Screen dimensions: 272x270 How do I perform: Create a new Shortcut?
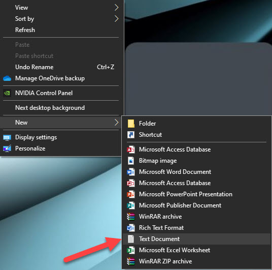tap(196, 135)
